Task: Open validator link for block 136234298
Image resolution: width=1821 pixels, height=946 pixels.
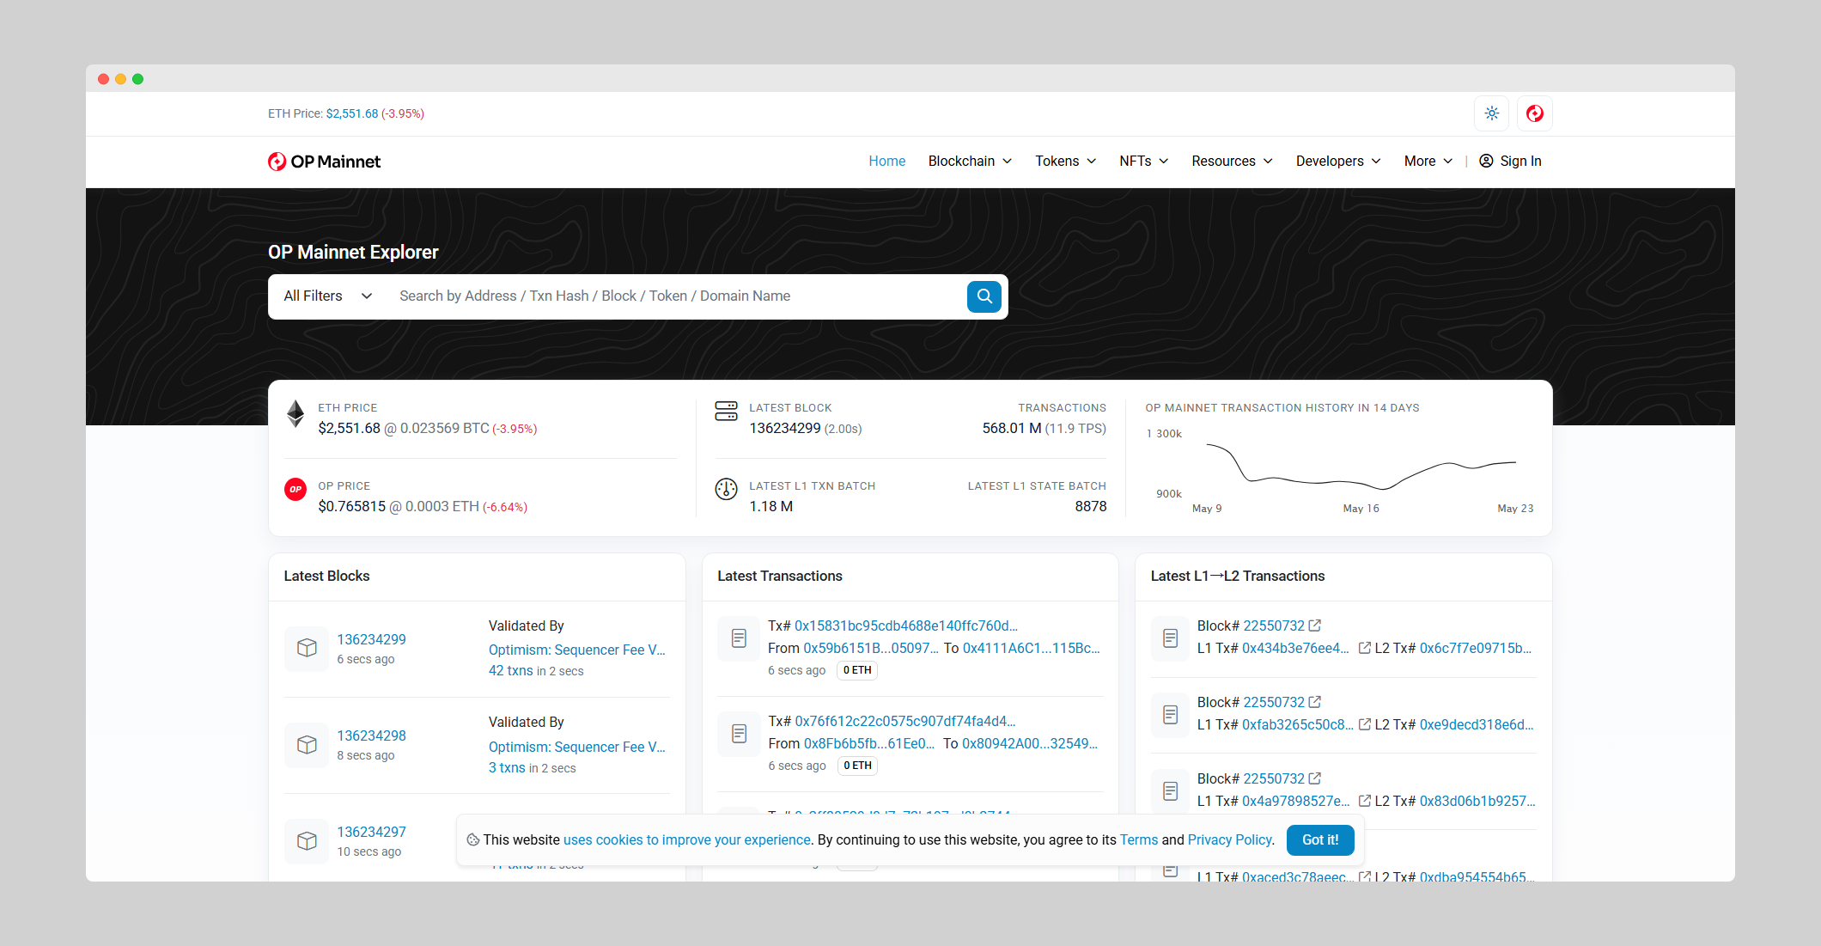Action: tap(577, 748)
